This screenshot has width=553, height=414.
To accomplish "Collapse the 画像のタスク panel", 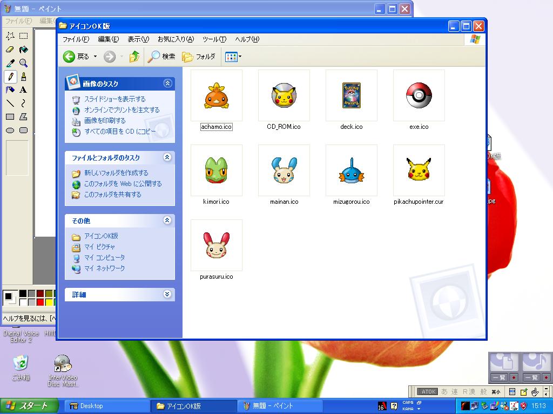I will 167,84.
